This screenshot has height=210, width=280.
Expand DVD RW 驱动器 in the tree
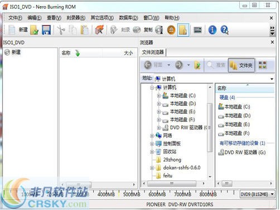click(159, 128)
